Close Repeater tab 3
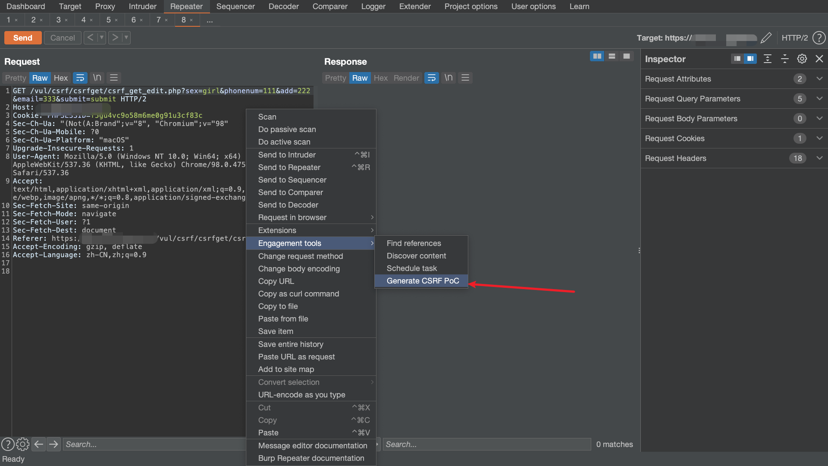 pyautogui.click(x=66, y=20)
